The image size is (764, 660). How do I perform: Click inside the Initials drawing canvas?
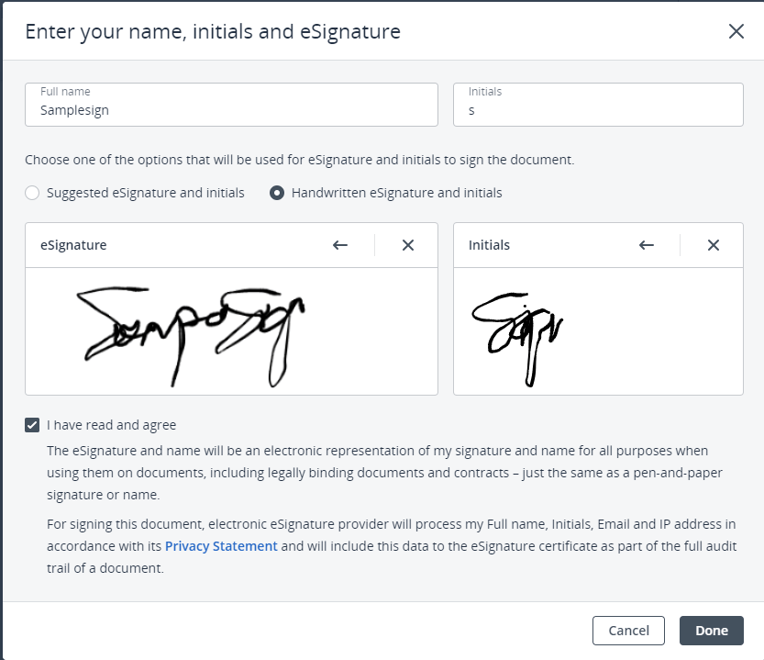pos(598,331)
